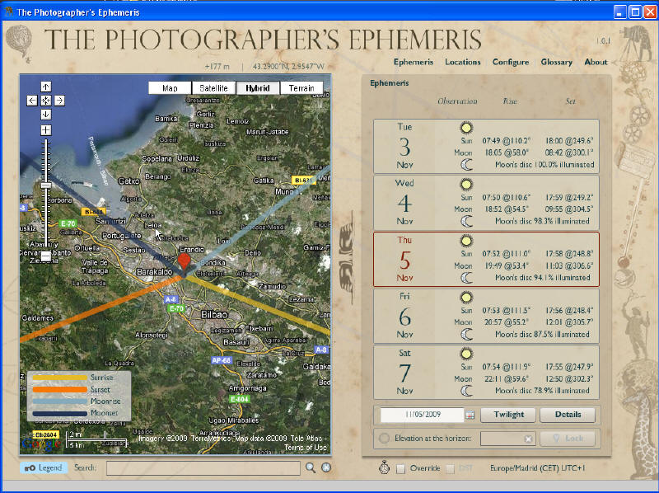Select the Elevation at the horizon radio button
Screen dimensions: 659x493
click(384, 439)
